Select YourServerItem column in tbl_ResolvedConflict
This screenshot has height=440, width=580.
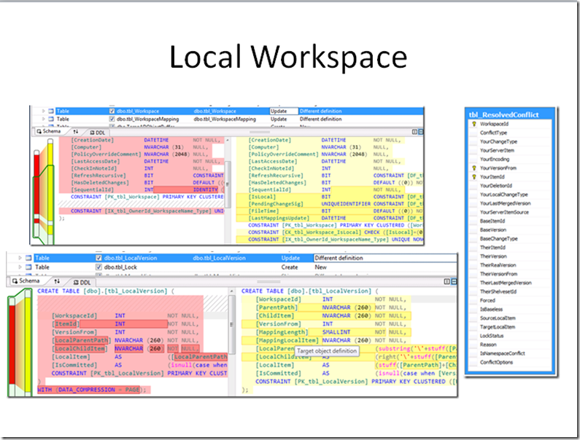pyautogui.click(x=497, y=150)
